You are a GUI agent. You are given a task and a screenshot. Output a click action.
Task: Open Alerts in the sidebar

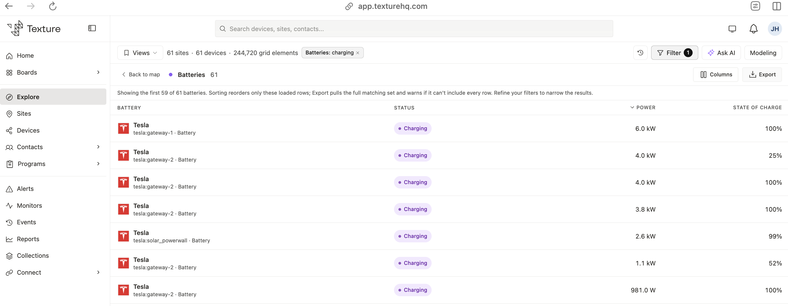pos(53,189)
